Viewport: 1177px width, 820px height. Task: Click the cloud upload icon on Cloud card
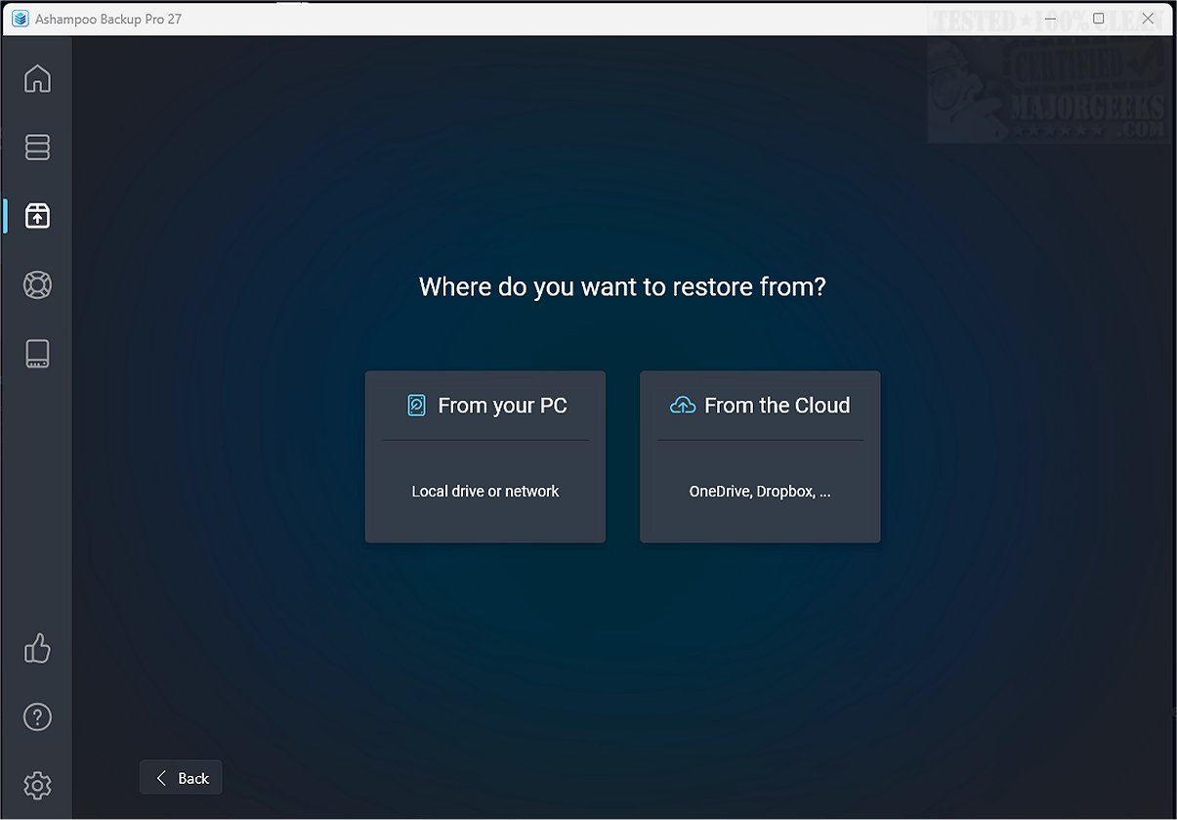683,406
